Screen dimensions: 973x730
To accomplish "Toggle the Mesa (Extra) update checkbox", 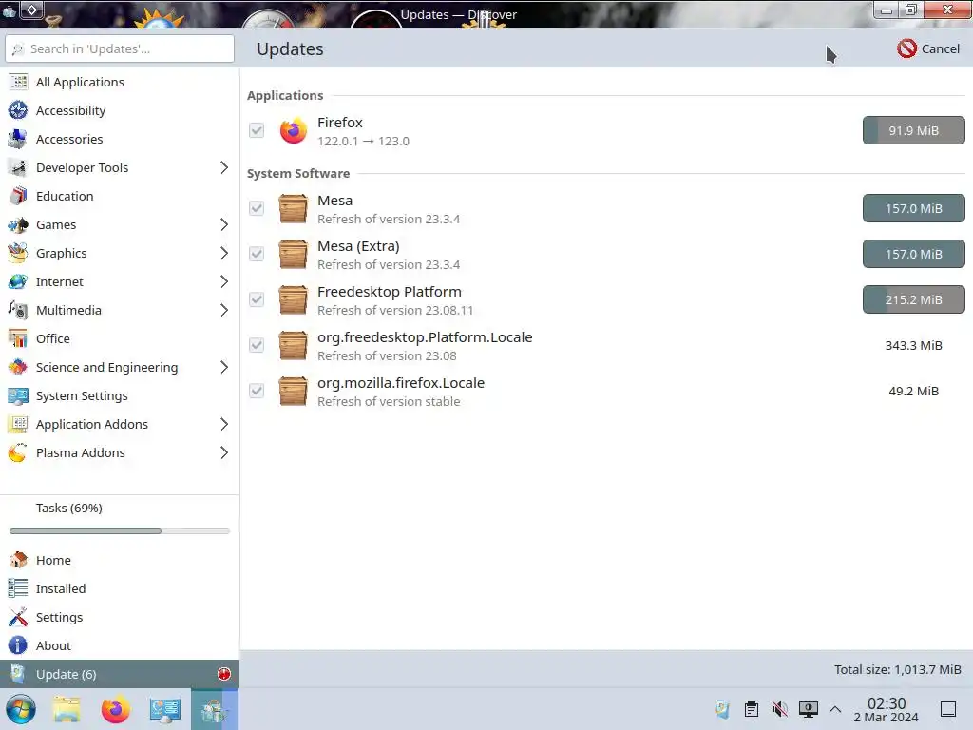I will 257,254.
